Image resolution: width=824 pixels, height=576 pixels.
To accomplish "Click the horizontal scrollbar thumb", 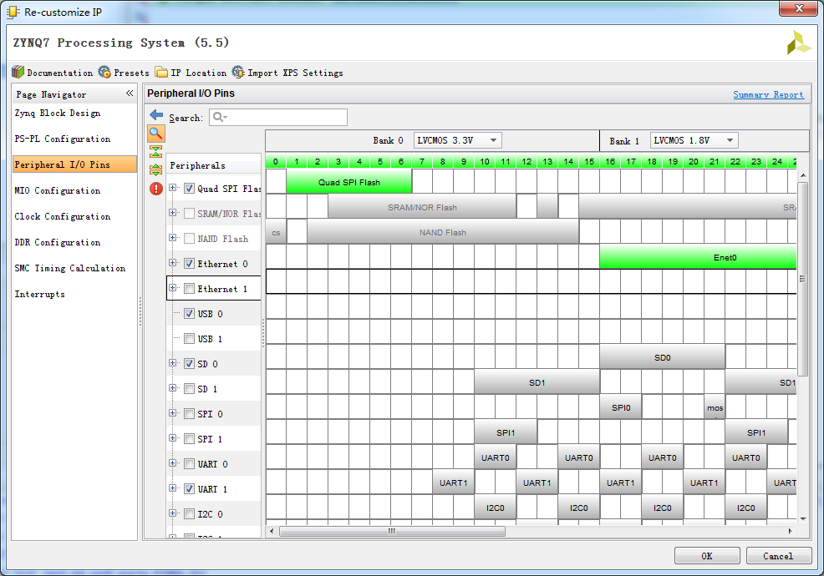I will (392, 532).
